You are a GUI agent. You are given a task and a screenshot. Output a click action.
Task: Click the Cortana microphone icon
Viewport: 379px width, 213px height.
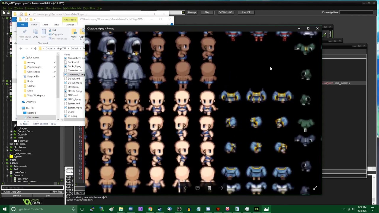click(x=73, y=209)
